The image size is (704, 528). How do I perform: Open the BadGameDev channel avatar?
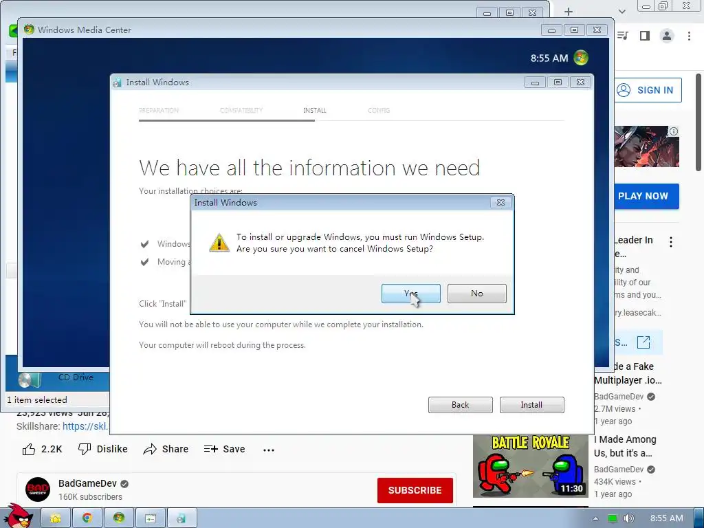[x=38, y=489]
